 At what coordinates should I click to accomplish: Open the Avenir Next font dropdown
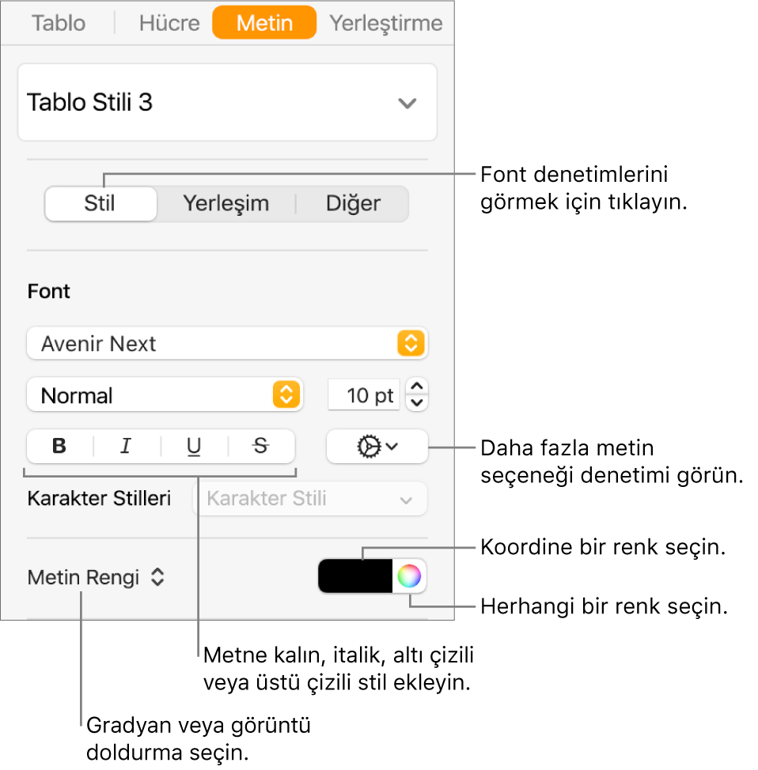coord(227,343)
